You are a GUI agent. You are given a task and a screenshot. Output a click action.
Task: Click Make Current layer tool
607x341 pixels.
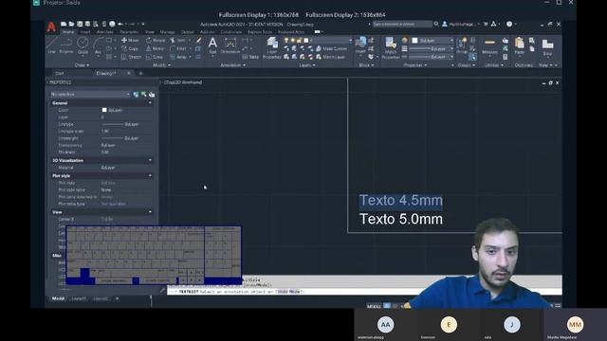point(331,48)
